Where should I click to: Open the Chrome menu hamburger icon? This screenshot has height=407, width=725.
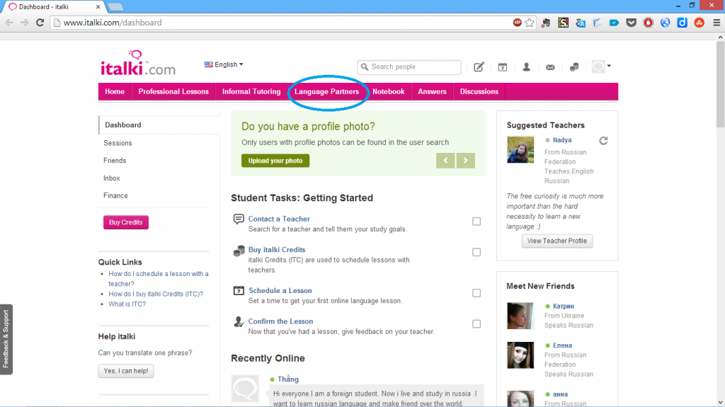(717, 22)
